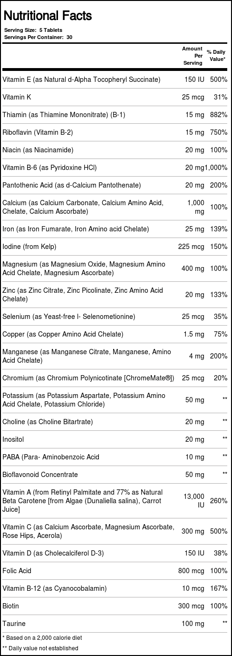The image size is (232, 656).
Task: Click the Calcium 1,000 mg amount
Action: tap(196, 207)
